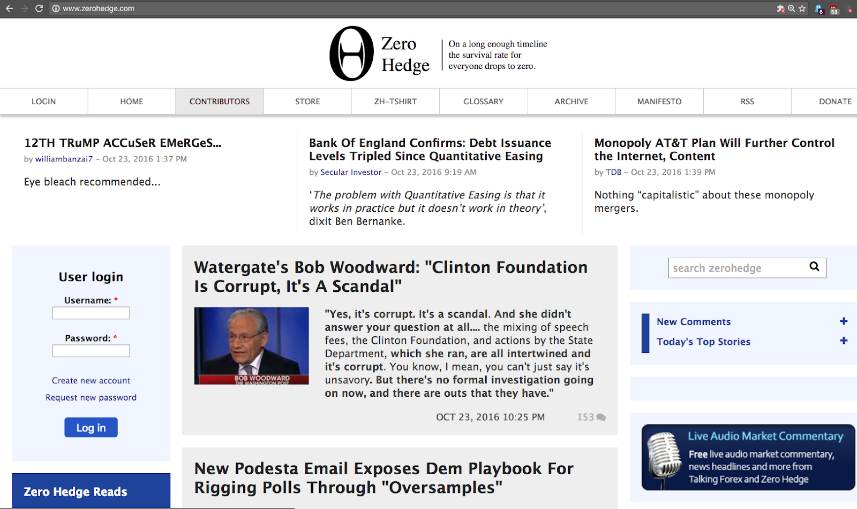Open the STORE menu item
857x509 pixels.
point(307,102)
